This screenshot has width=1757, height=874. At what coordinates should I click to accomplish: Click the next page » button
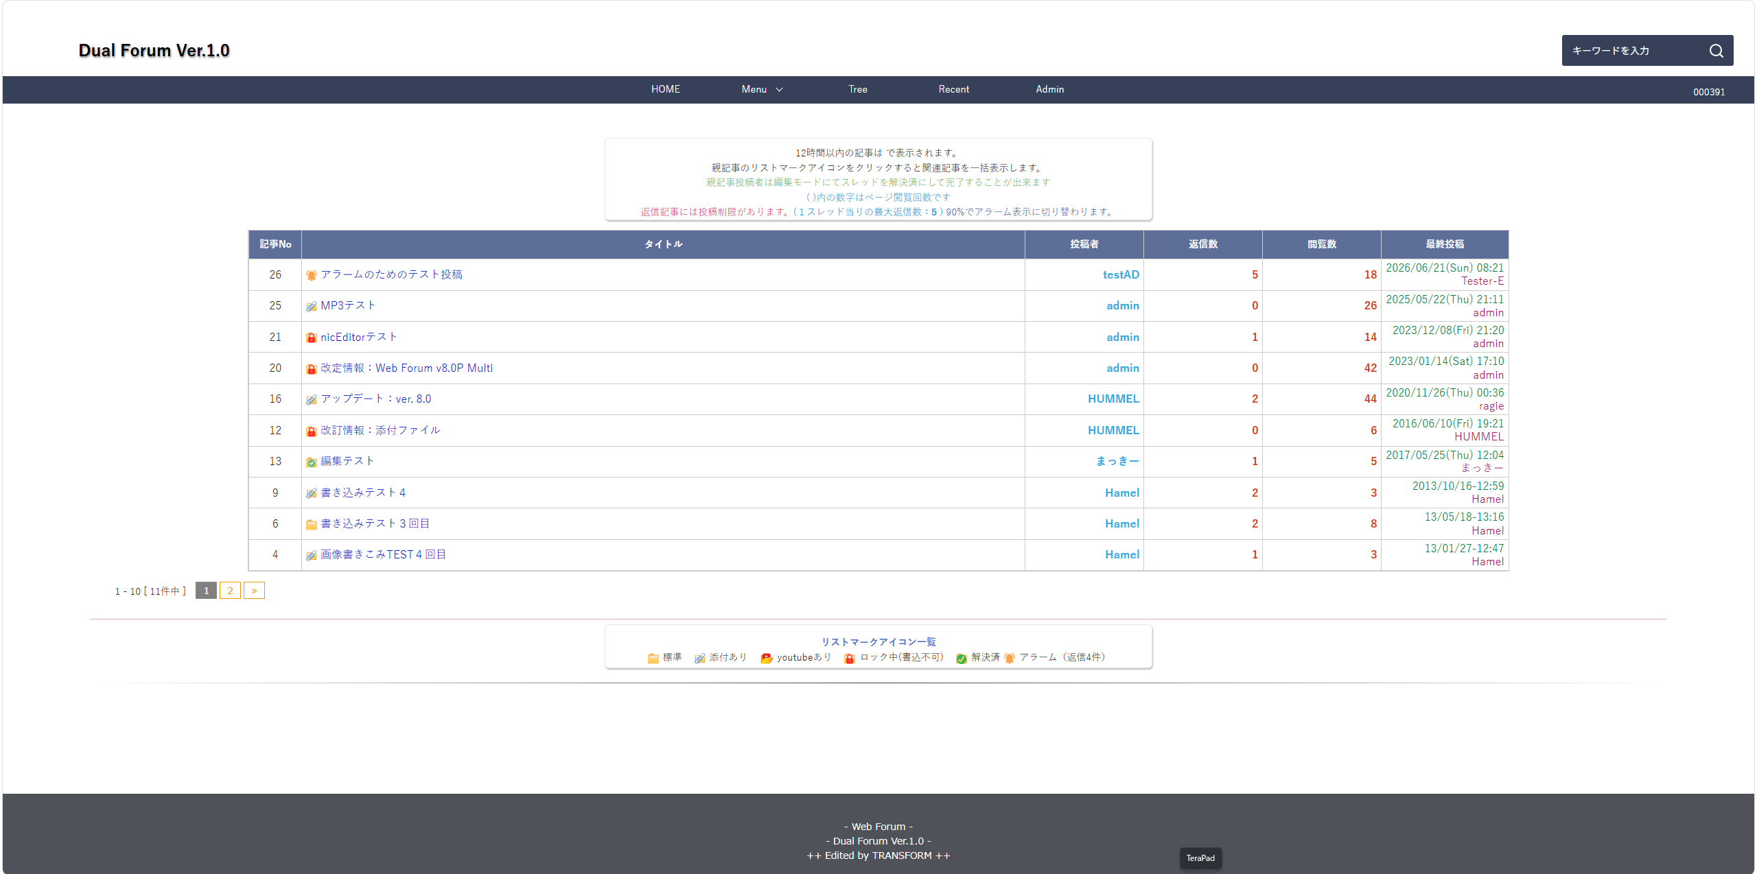point(254,591)
